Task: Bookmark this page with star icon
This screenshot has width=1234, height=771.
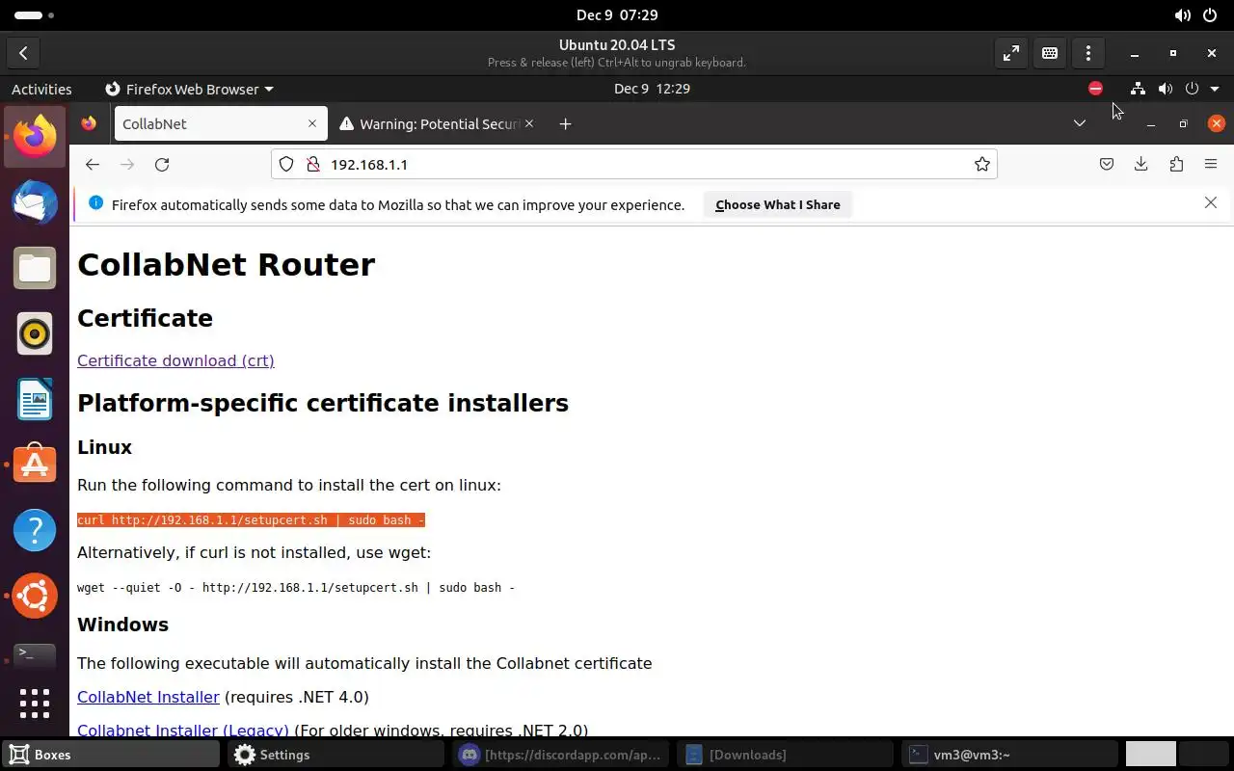Action: (x=981, y=164)
